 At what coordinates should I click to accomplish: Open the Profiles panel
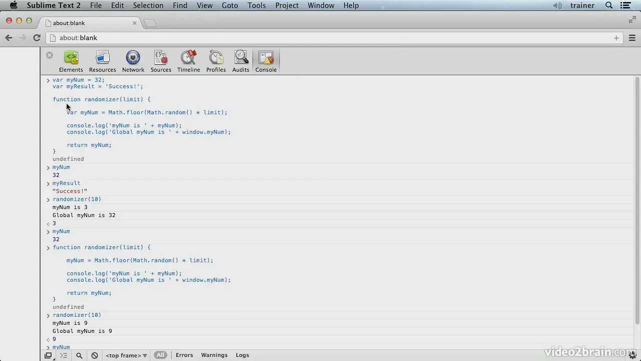pyautogui.click(x=216, y=62)
